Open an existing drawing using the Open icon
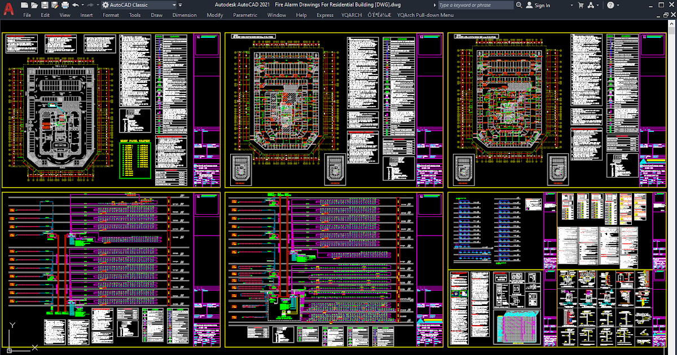677x355 pixels. 33,6
